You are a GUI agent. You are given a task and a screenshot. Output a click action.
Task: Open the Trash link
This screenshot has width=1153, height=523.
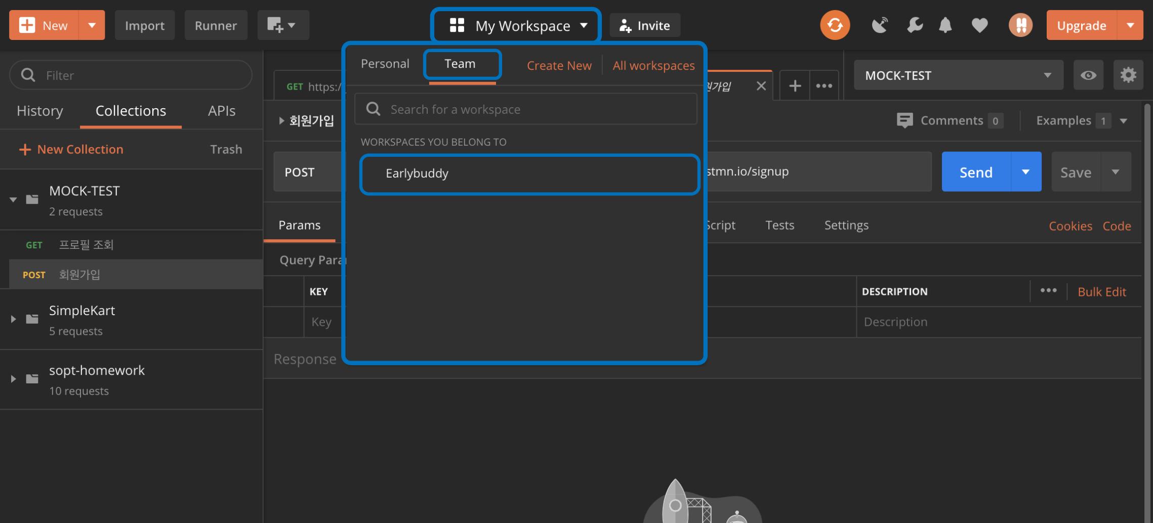point(226,149)
